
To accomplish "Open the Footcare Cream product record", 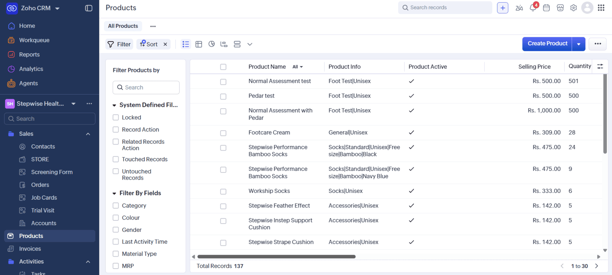I will click(x=269, y=133).
